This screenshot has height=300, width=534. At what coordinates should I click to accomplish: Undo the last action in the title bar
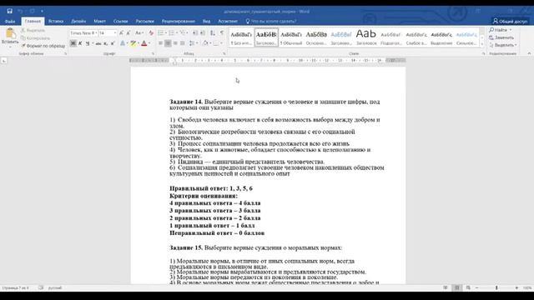click(x=20, y=11)
